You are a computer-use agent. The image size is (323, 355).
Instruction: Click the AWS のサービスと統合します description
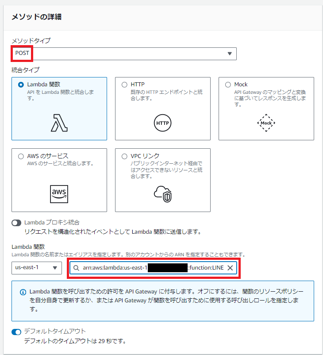(x=60, y=163)
